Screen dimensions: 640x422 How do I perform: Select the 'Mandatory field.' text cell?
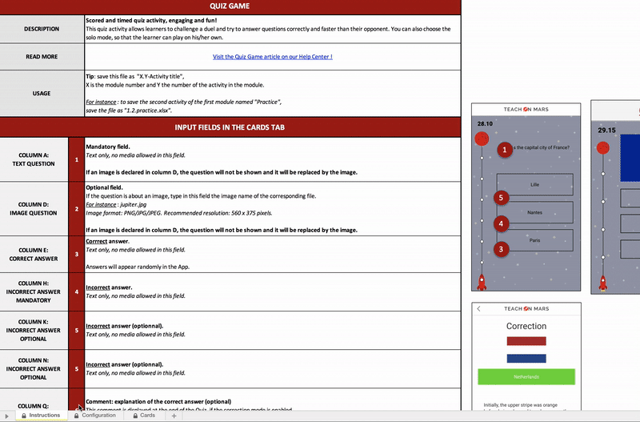pyautogui.click(x=273, y=159)
